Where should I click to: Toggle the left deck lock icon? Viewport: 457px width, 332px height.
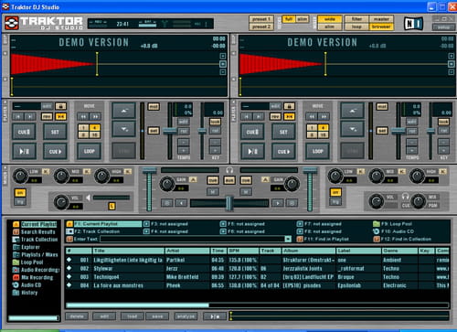point(60,106)
